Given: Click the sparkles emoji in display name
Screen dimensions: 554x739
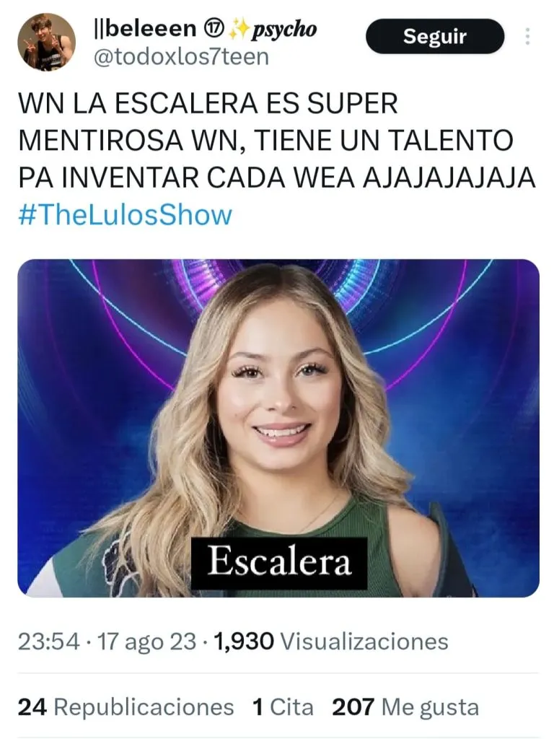Looking at the screenshot, I should click(239, 30).
